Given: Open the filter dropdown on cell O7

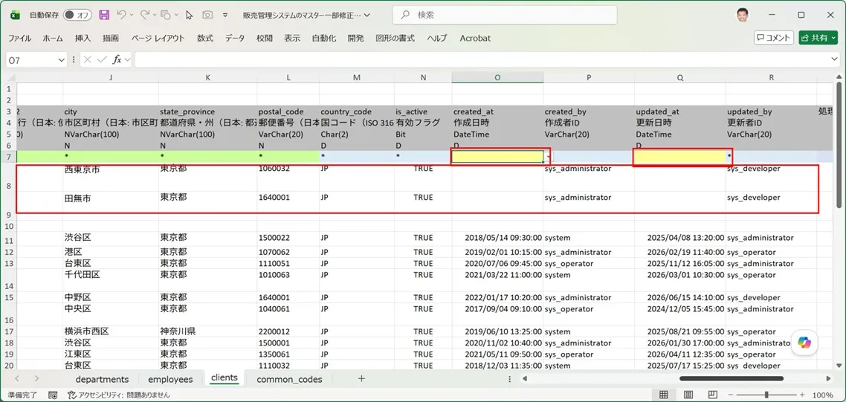Looking at the screenshot, I should pos(548,157).
